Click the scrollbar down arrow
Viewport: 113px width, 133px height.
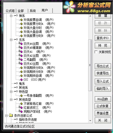tap(90, 121)
